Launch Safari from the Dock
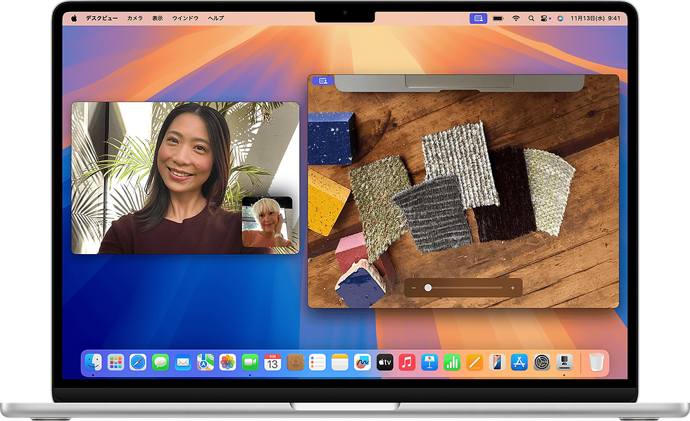The image size is (690, 421). 138,363
